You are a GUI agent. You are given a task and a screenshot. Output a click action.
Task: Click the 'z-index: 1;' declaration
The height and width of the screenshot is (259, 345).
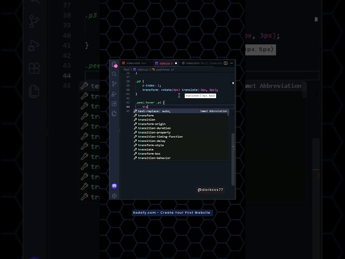[x=151, y=85]
